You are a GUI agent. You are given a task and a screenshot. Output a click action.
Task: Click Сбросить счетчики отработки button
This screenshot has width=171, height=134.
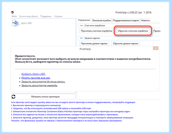click(133, 31)
